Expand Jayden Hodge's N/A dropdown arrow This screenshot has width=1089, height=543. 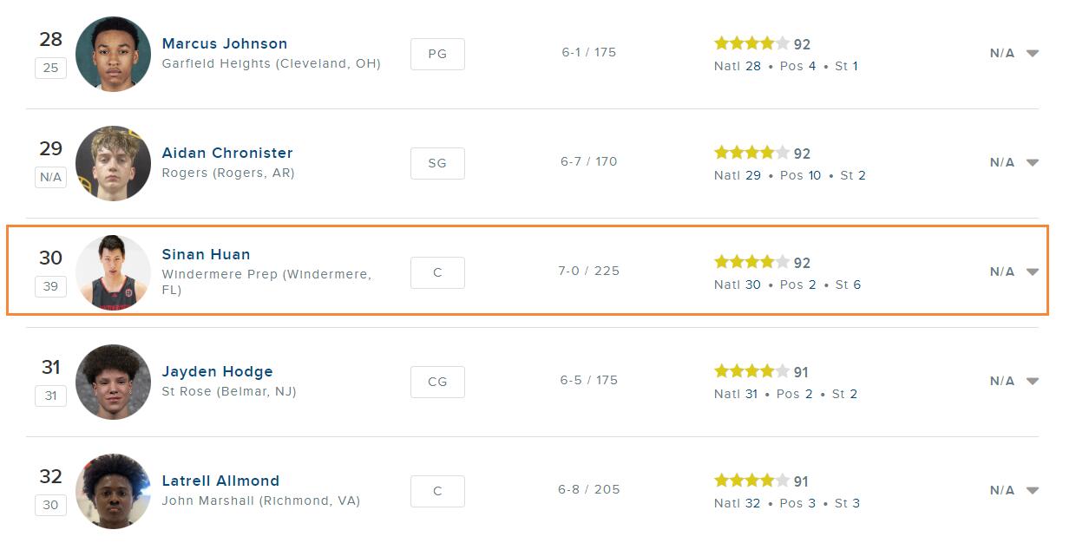(1033, 381)
